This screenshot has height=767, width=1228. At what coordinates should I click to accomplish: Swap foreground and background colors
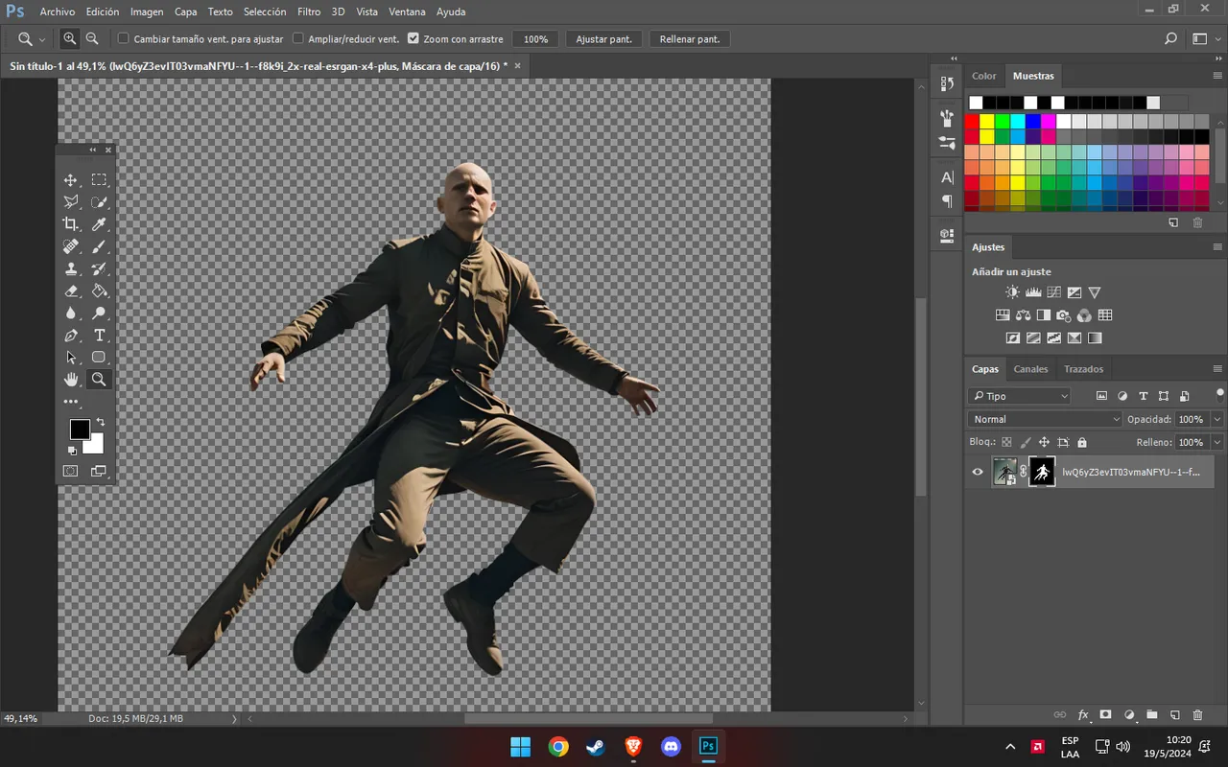pyautogui.click(x=101, y=422)
